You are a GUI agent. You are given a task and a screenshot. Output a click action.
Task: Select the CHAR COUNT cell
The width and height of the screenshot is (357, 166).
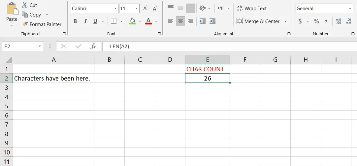[208, 69]
